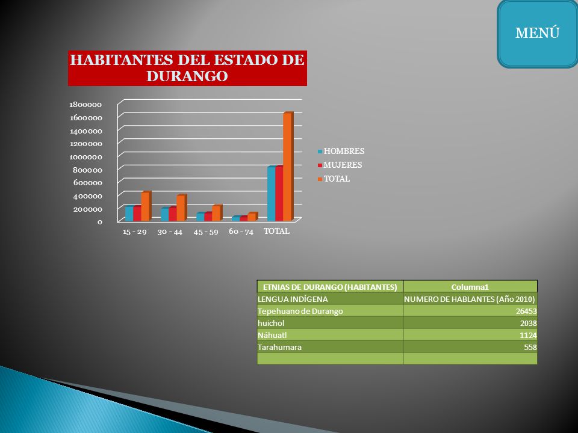
Task: Click the NUMERO DE HABLANTES (Año 2010) cell
Action: 470,299
